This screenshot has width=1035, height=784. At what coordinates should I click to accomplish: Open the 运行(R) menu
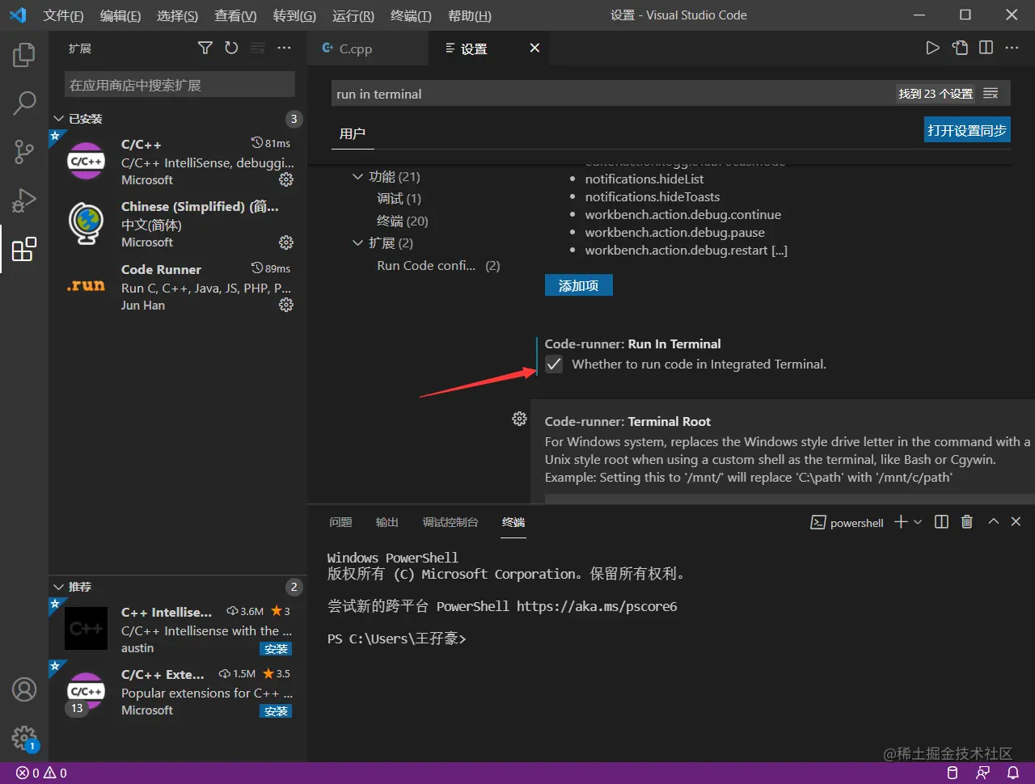pos(353,15)
